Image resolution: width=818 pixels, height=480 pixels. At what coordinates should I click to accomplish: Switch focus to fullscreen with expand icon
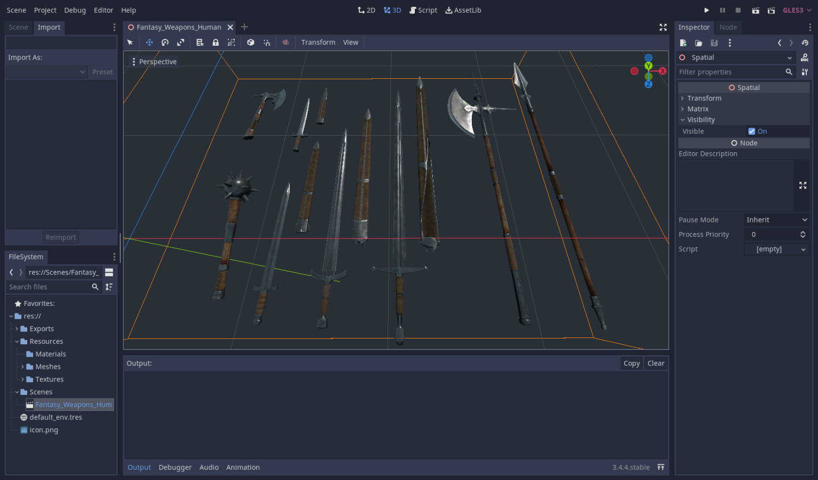[663, 27]
